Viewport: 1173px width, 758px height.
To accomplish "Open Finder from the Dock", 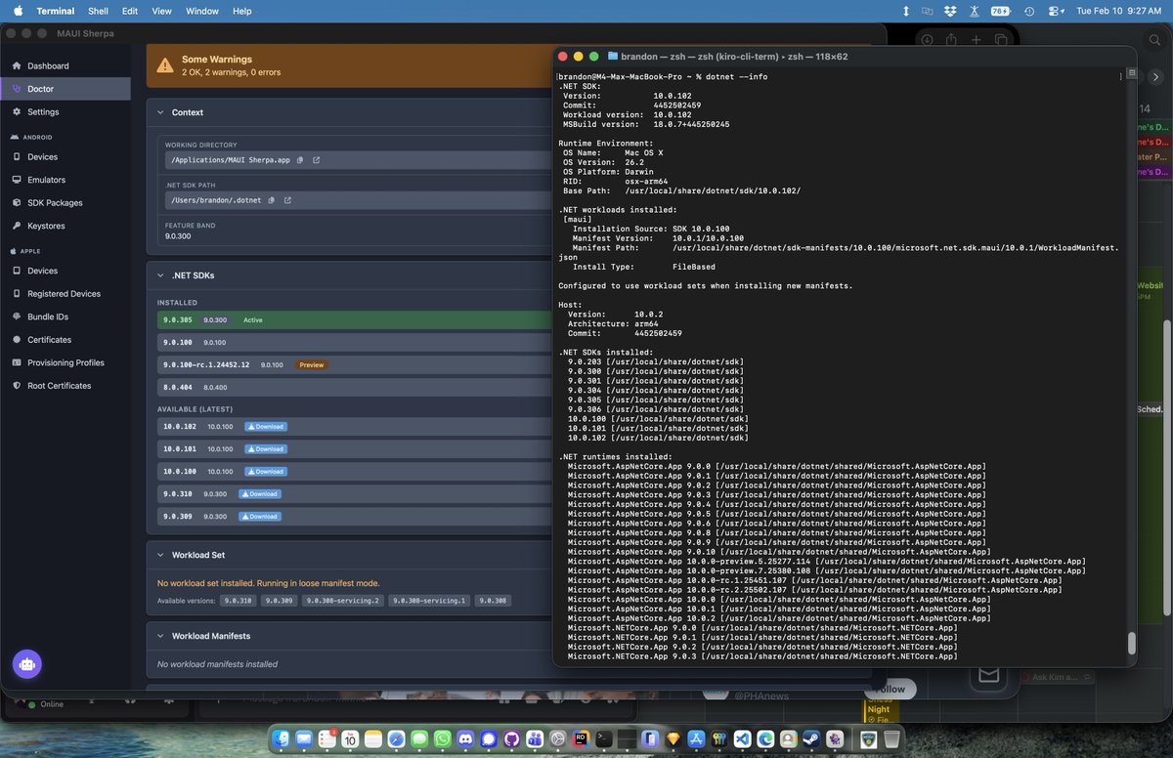I will (x=282, y=738).
